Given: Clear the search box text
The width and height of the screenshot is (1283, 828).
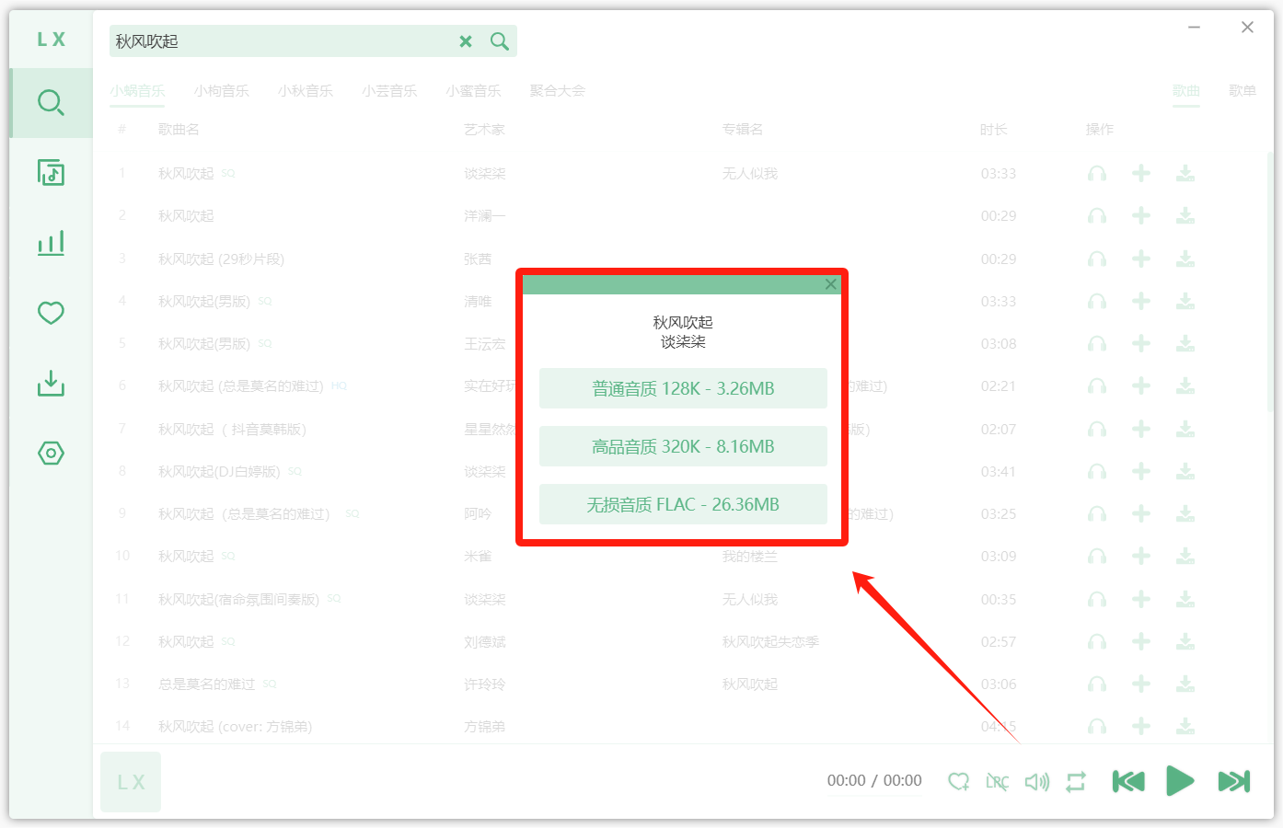Looking at the screenshot, I should (x=466, y=41).
